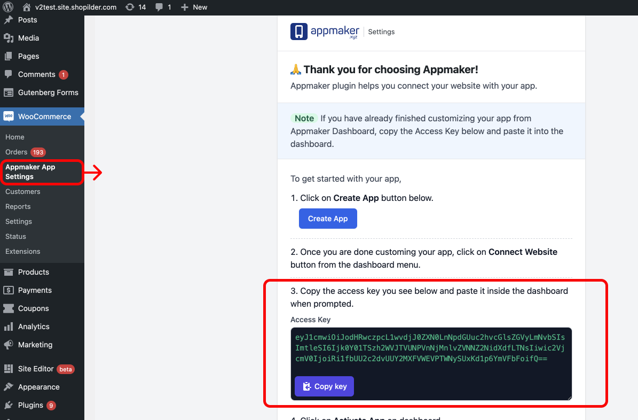638x420 pixels.
Task: Click the plus icon next to New
Action: pos(185,7)
